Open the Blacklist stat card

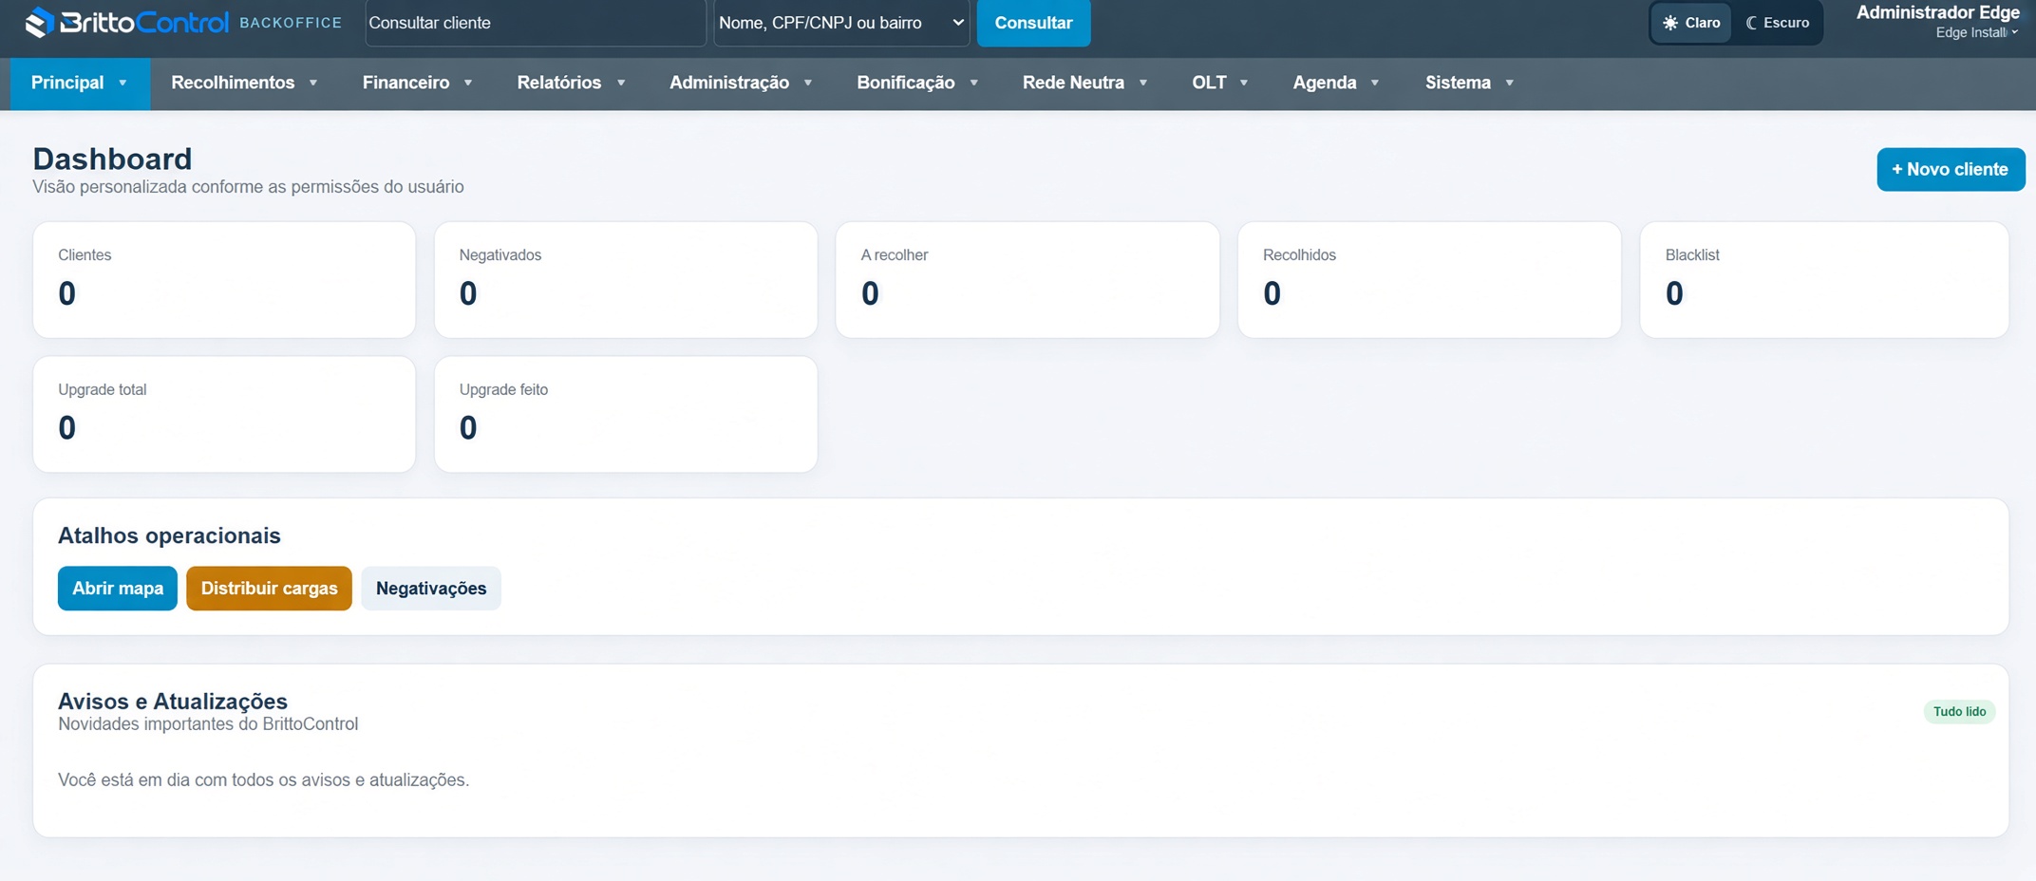tap(1824, 280)
